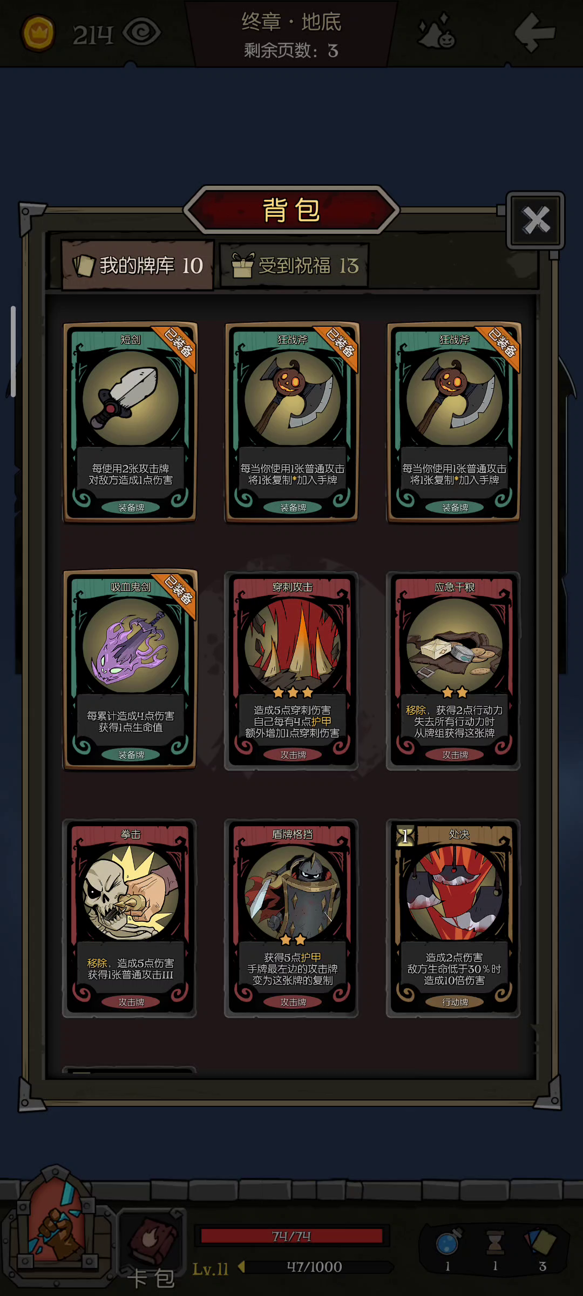Select the middle 狂战斧 axe card
Screen dimensions: 583x1296
(292, 422)
